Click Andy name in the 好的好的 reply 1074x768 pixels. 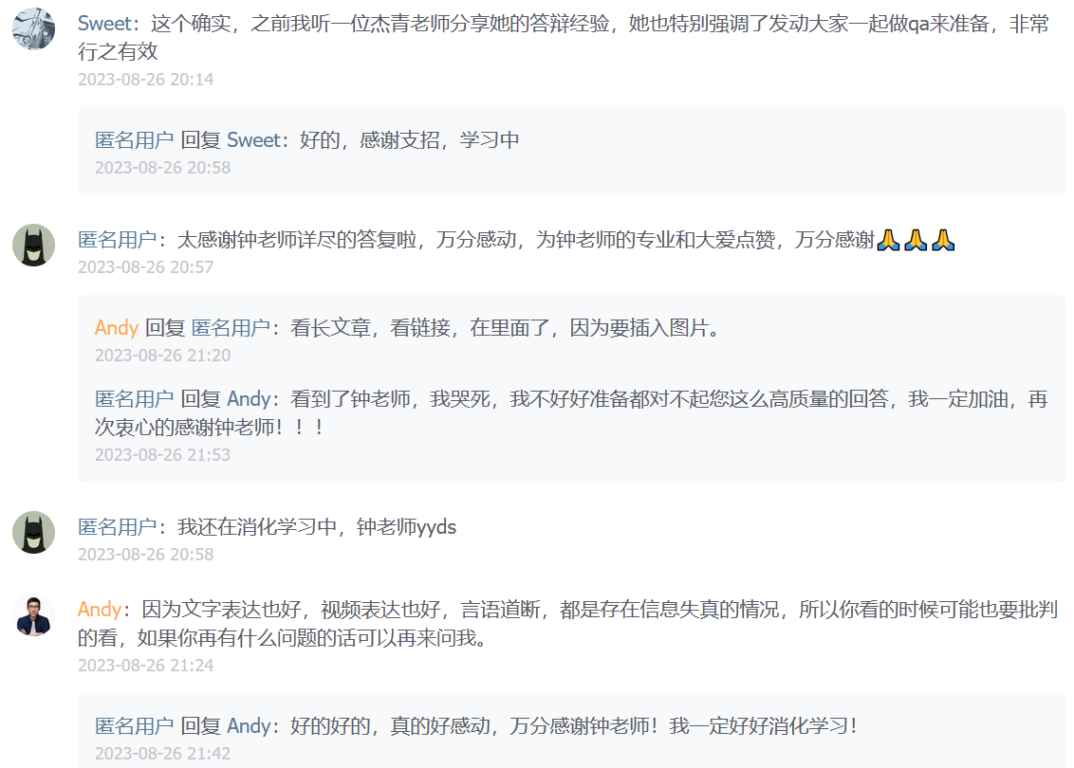[x=250, y=725]
